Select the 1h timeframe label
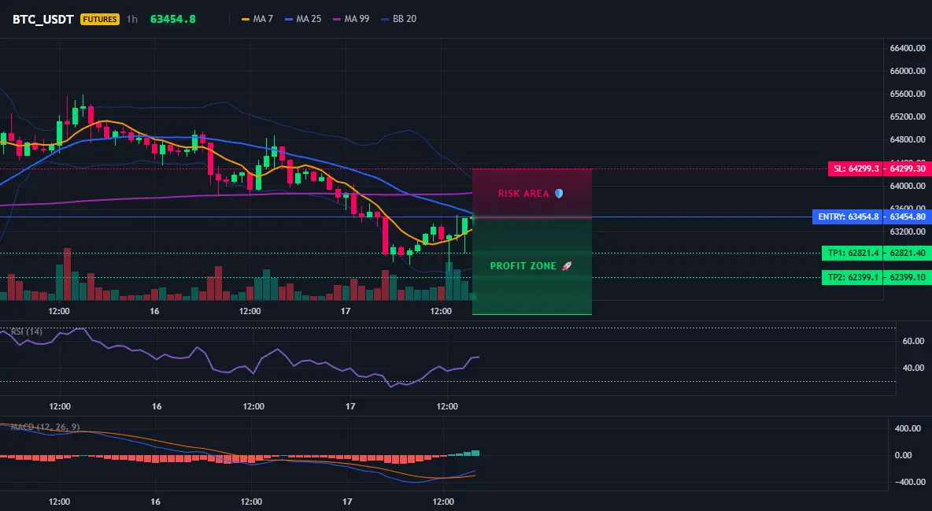 132,19
